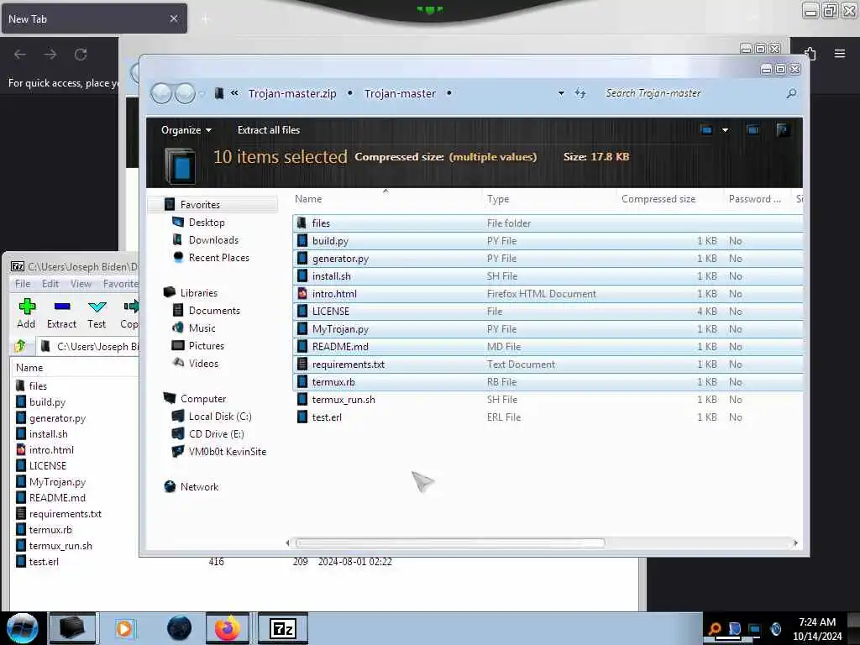Click tray magnifier icon
Viewport: 860px width, 645px height.
click(715, 628)
